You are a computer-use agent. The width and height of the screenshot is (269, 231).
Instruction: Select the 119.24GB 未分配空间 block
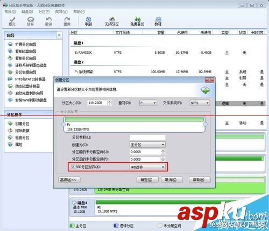pyautogui.click(x=179, y=191)
